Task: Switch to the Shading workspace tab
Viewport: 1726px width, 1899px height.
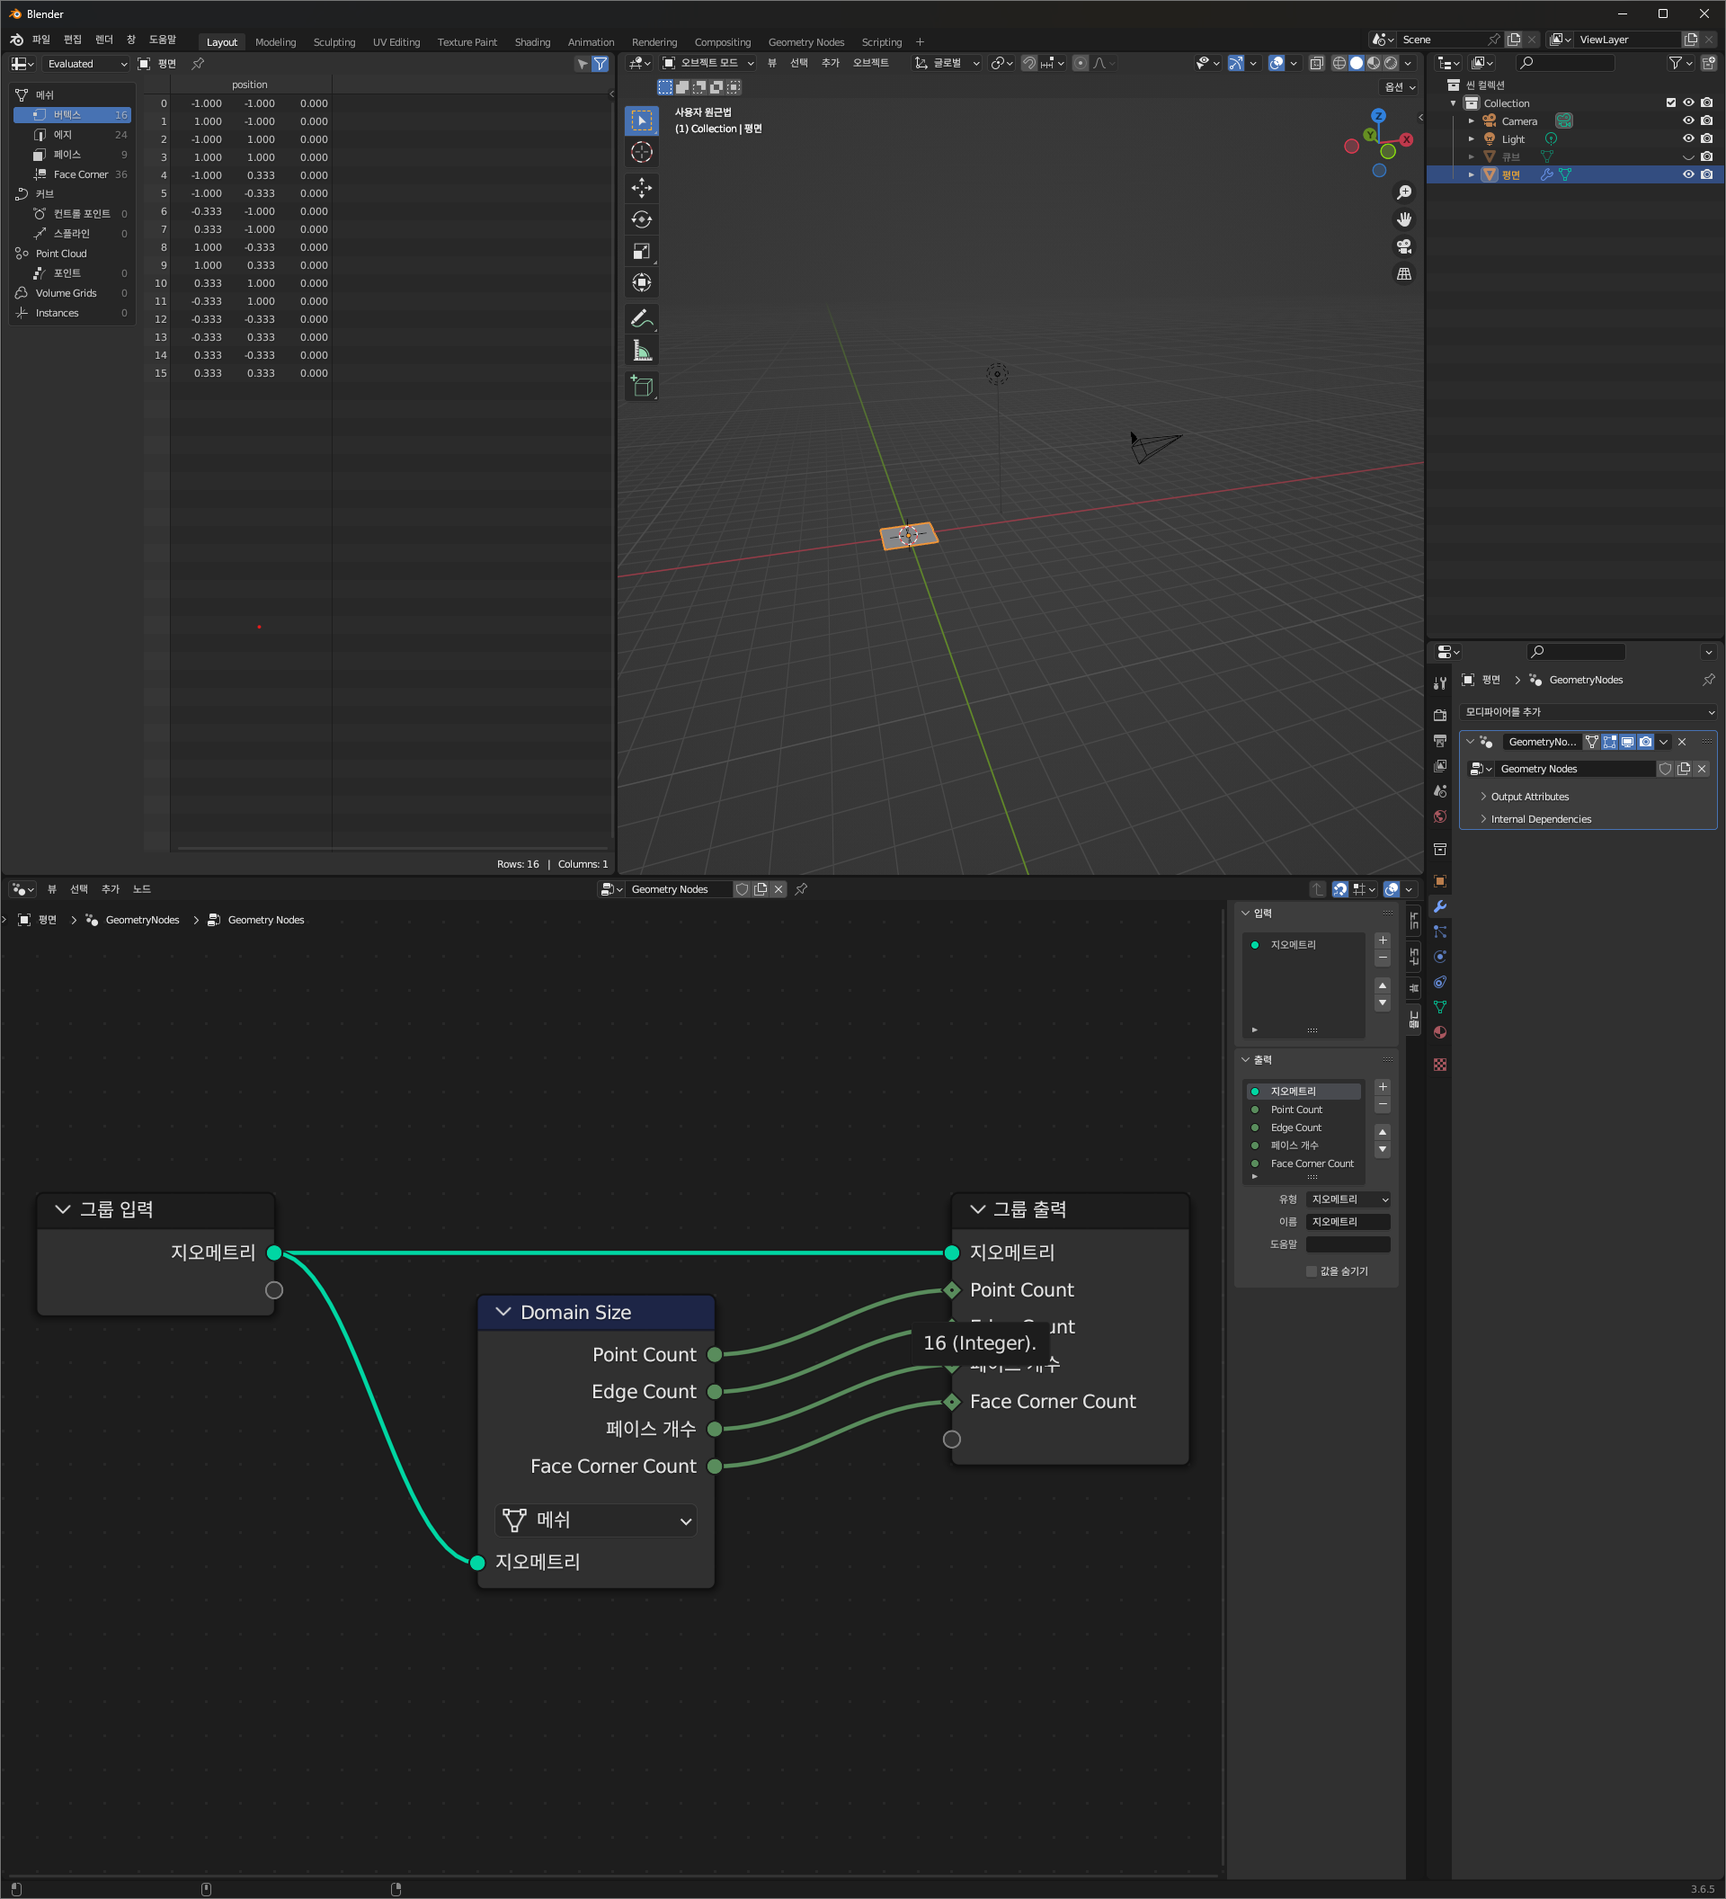Action: tap(532, 42)
